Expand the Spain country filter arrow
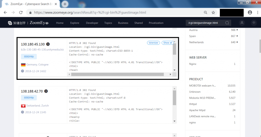261x137 pixels. tap(237, 36)
